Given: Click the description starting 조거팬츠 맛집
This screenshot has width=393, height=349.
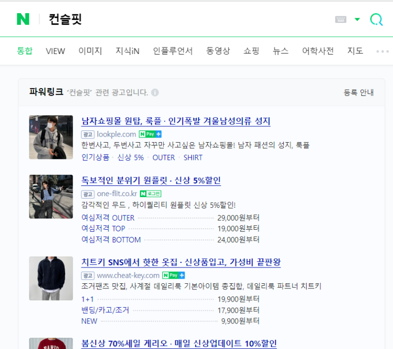Looking at the screenshot, I should coord(201,286).
